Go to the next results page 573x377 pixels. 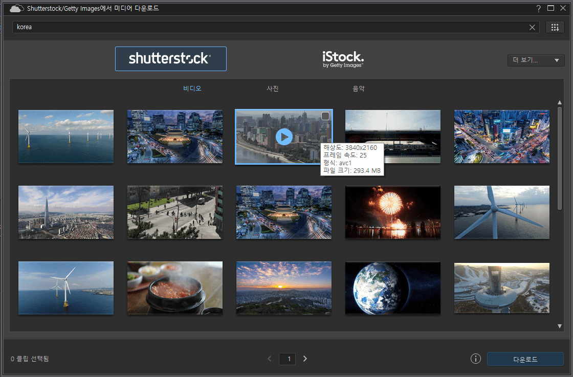coord(305,359)
